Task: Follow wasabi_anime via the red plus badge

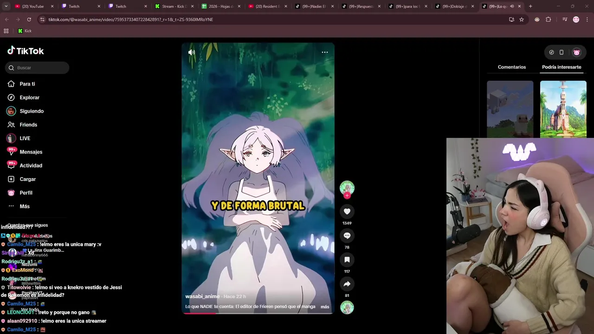Action: pos(347,195)
